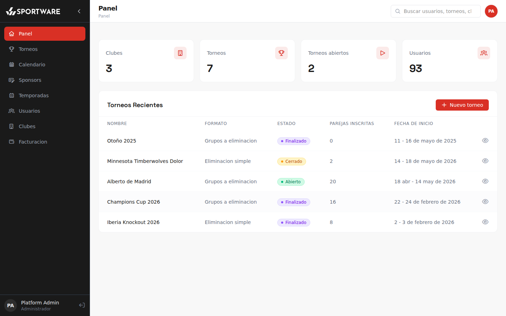Click the NOMBRE column header
The width and height of the screenshot is (506, 316).
pyautogui.click(x=117, y=124)
